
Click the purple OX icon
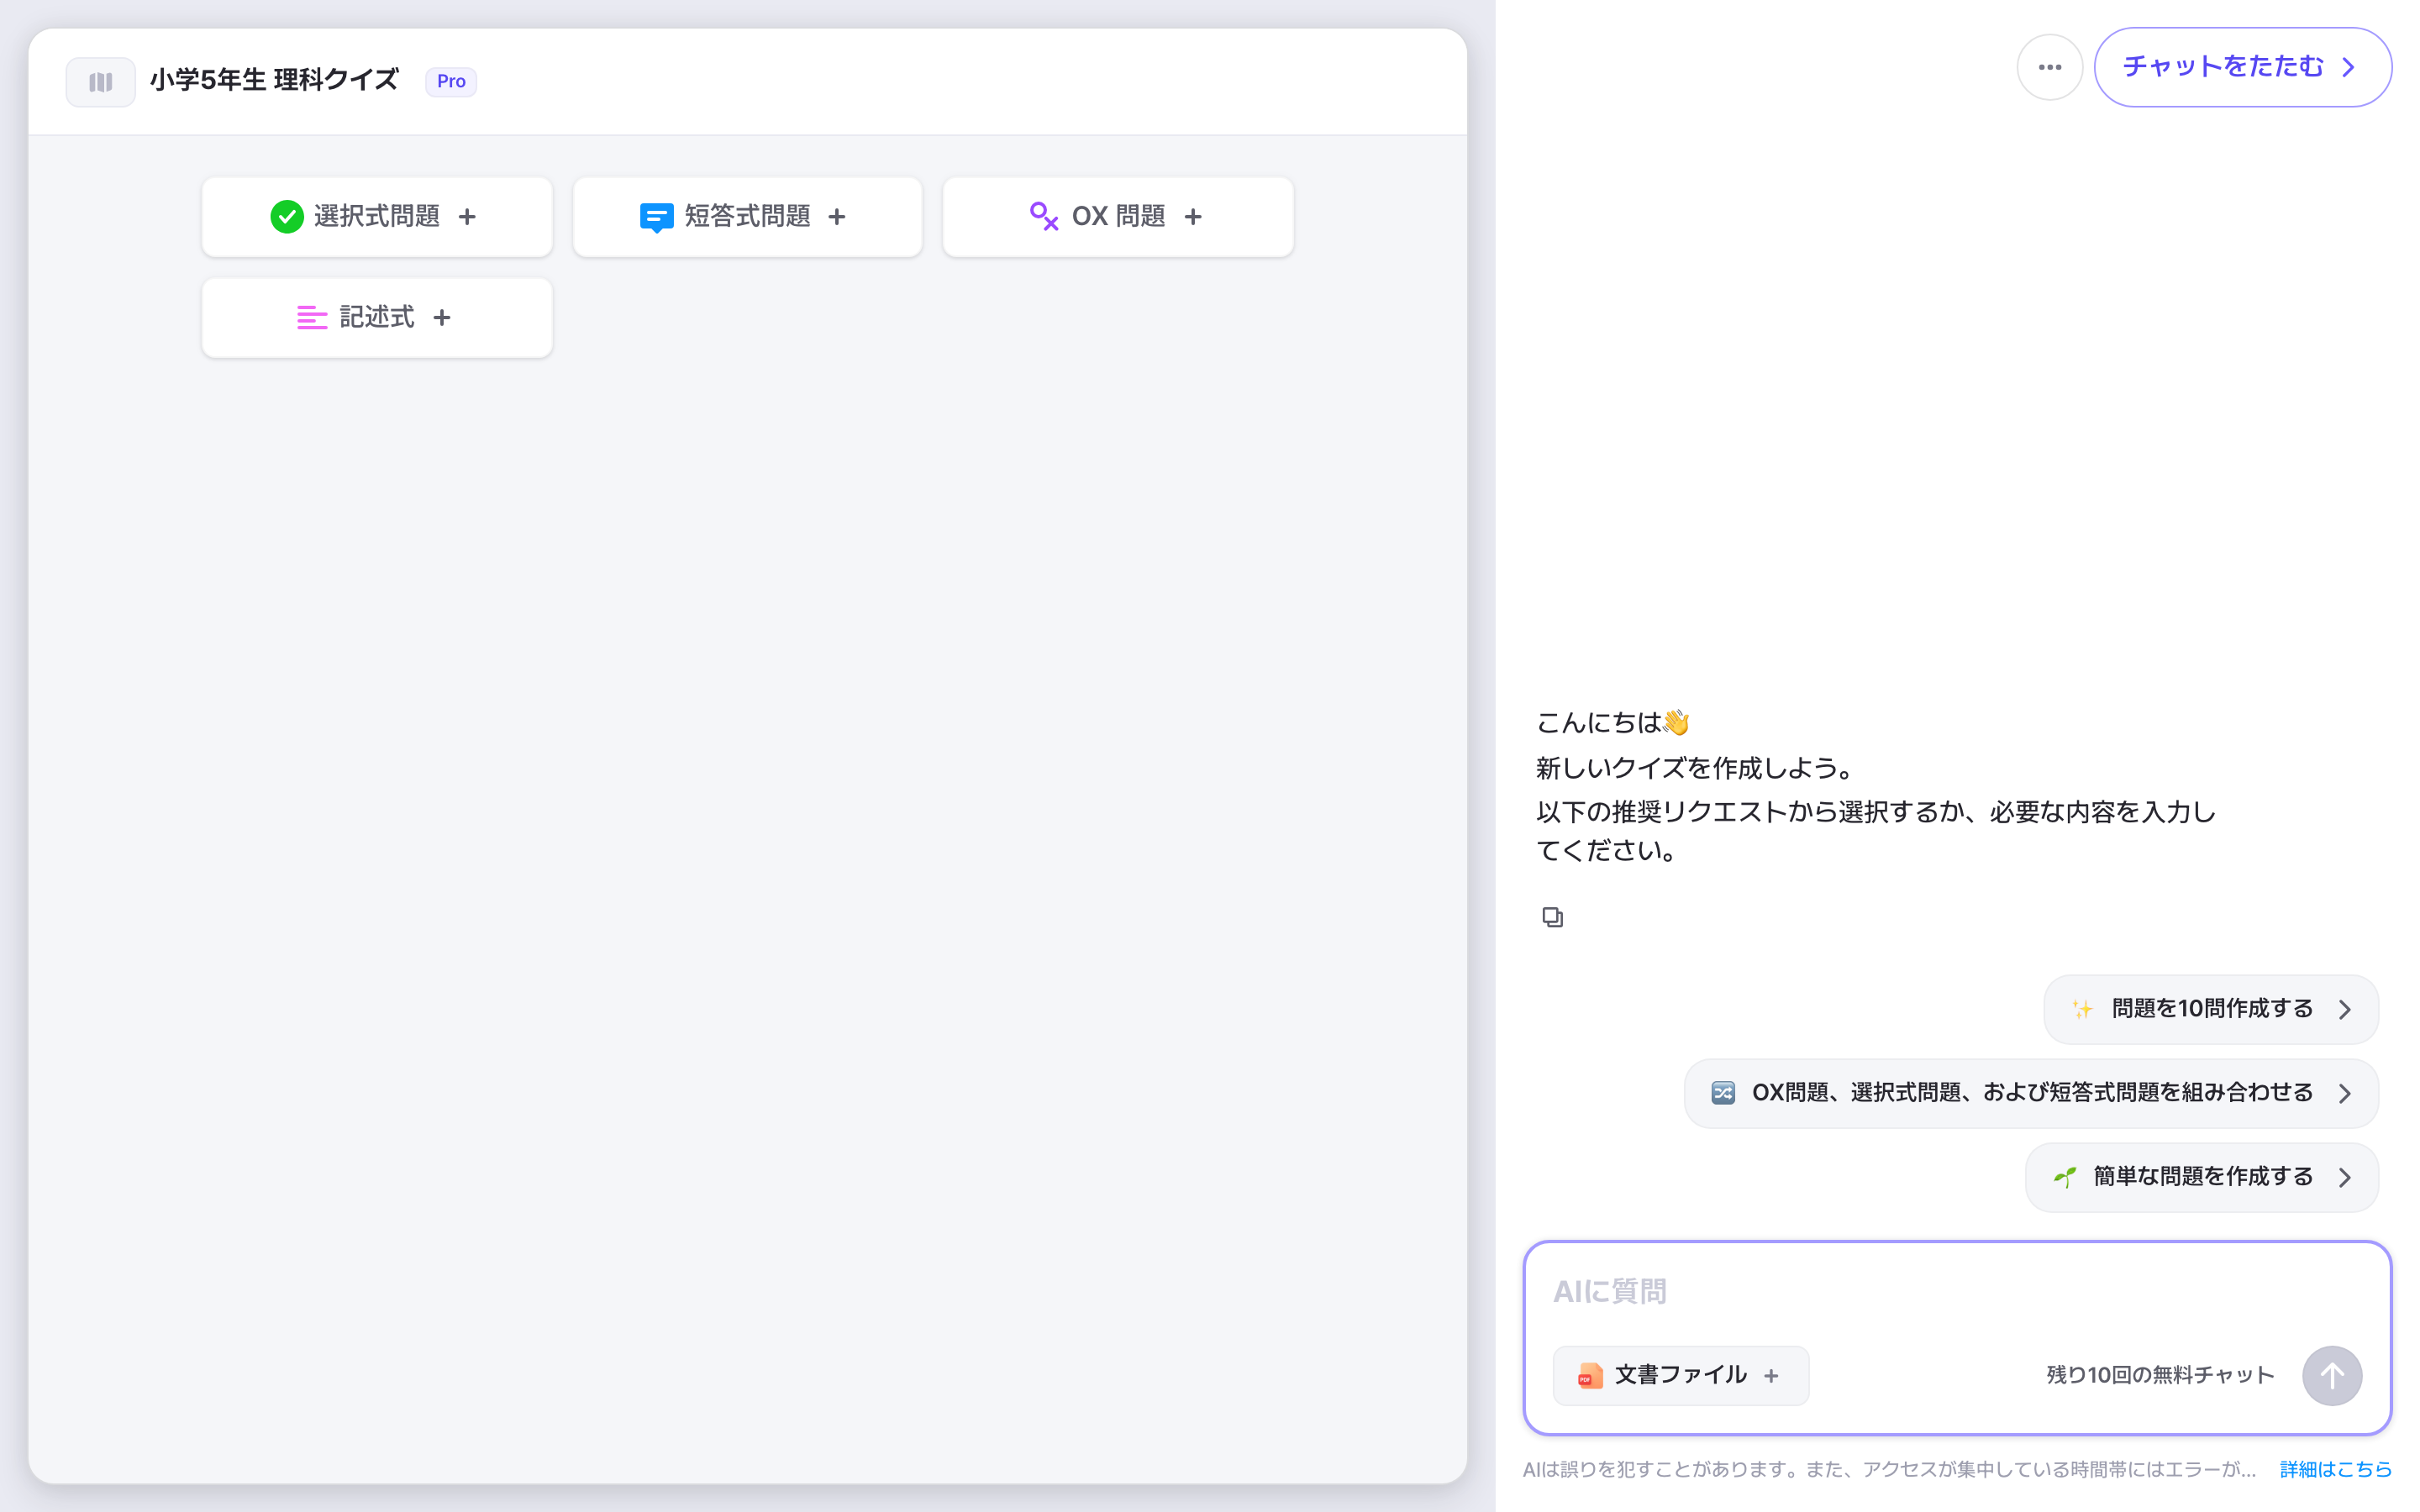[1043, 216]
